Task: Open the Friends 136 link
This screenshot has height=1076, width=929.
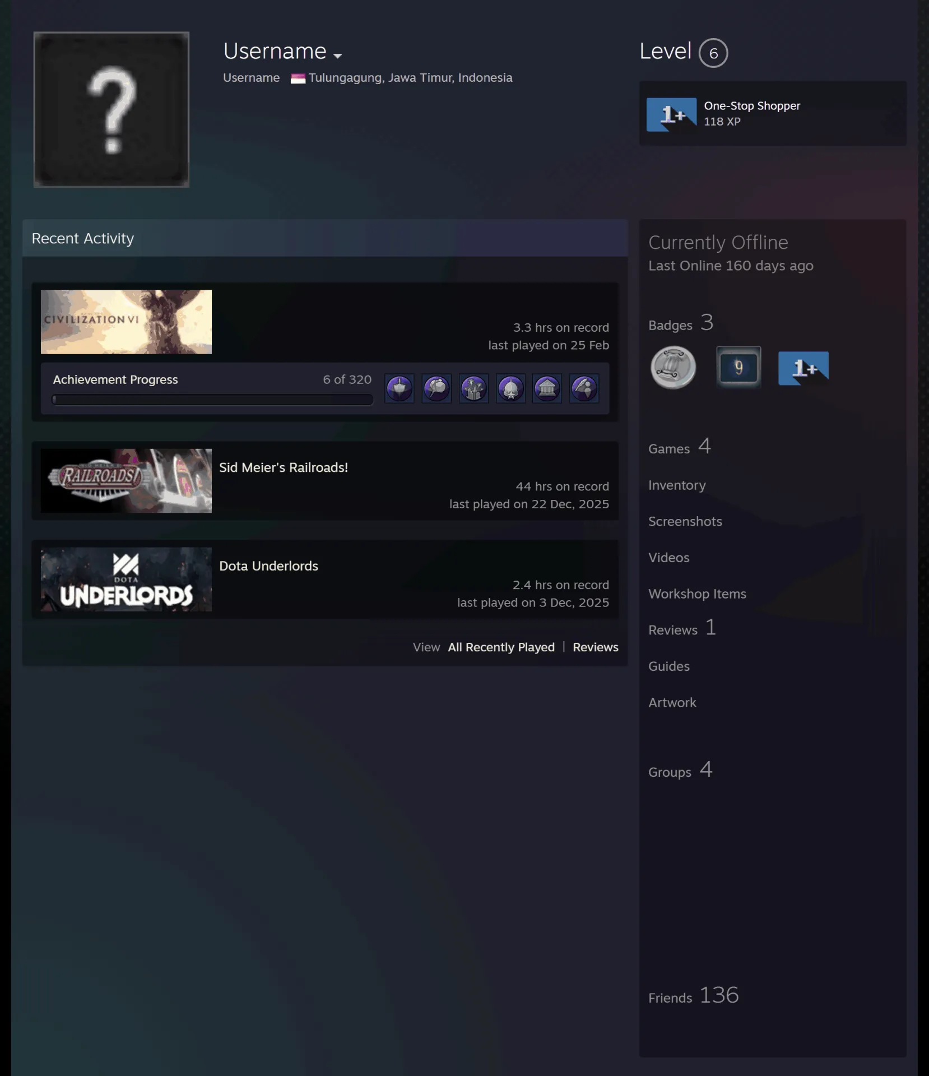Action: point(694,996)
